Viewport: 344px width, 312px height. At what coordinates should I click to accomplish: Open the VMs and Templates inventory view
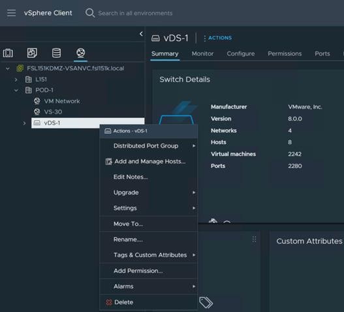[32, 53]
